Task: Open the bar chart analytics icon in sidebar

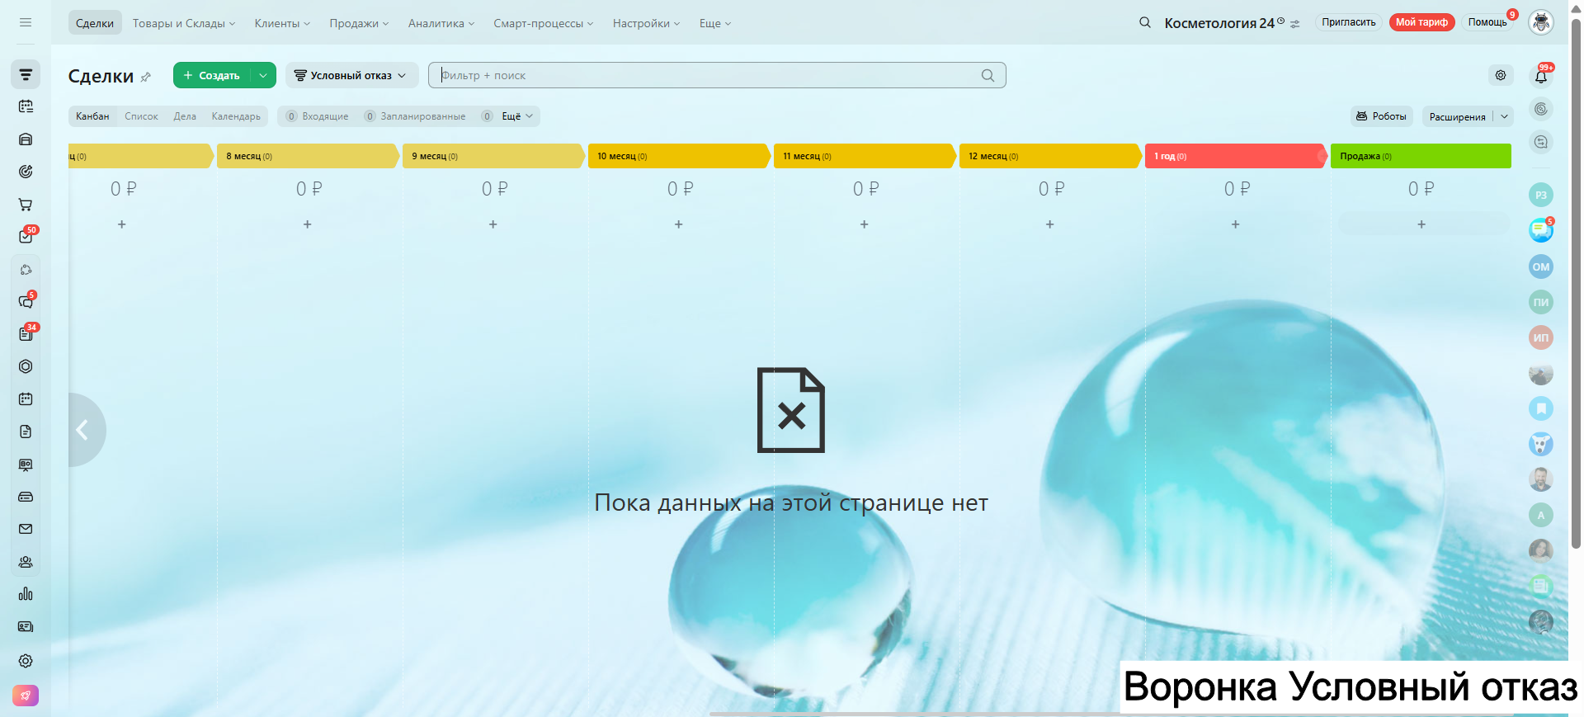Action: click(x=26, y=594)
